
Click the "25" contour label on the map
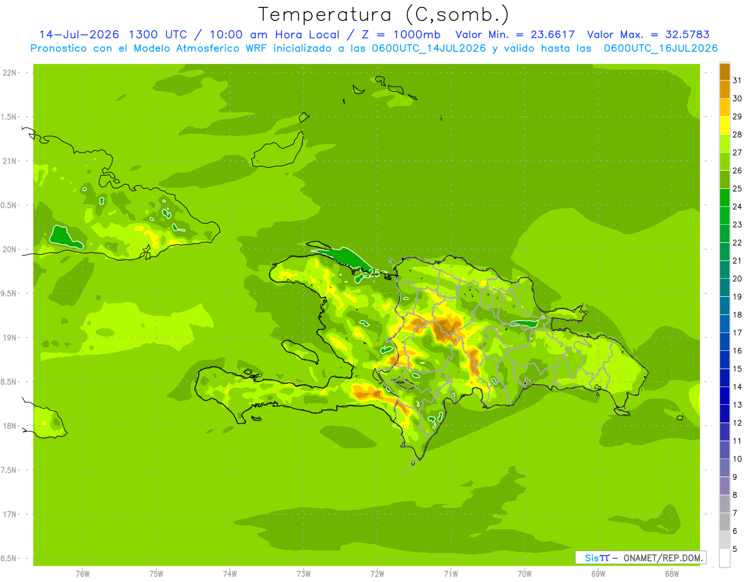(373, 274)
